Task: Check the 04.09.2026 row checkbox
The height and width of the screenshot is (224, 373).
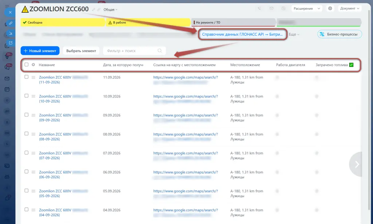Action: [x=26, y=209]
